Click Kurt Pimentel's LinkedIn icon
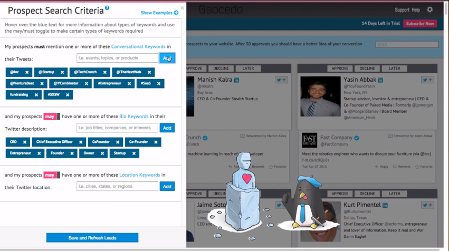 386,205
